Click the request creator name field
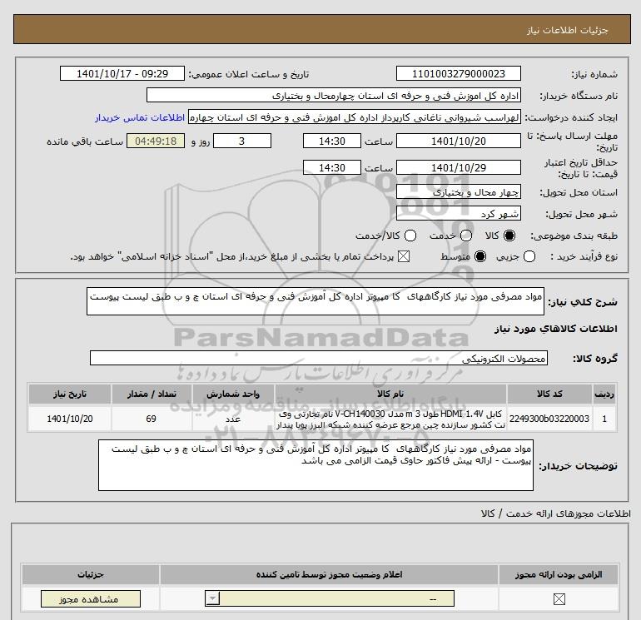 (x=355, y=117)
